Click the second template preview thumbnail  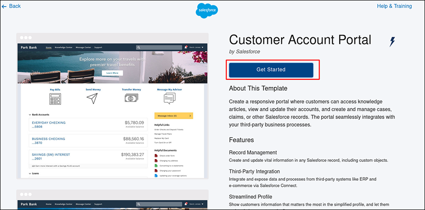pyautogui.click(x=112, y=200)
